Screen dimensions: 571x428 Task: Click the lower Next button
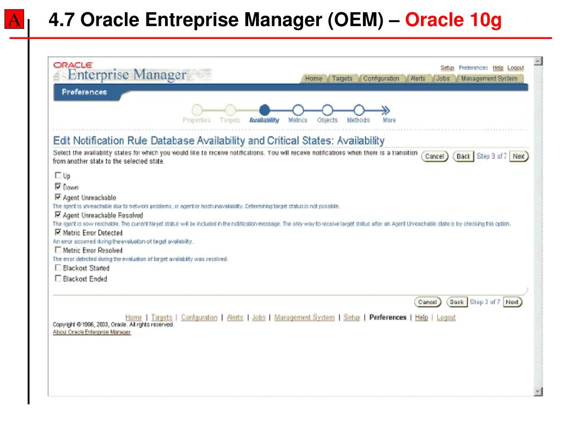[x=512, y=302]
